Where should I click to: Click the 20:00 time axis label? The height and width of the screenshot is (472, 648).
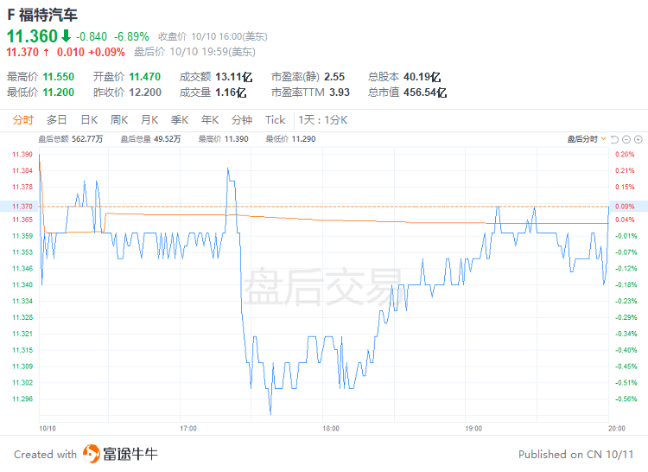(617, 429)
